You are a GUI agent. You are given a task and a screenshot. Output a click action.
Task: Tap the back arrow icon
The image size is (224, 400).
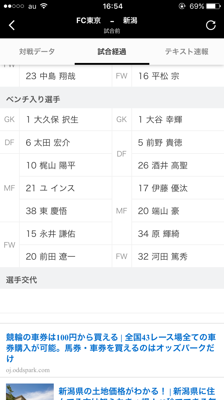12,25
